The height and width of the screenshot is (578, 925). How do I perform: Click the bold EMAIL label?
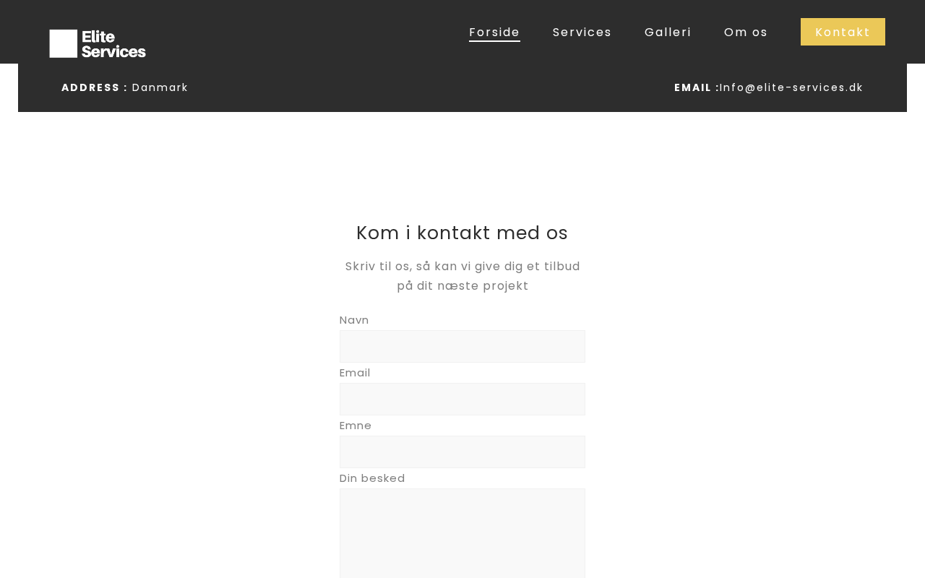tap(696, 87)
